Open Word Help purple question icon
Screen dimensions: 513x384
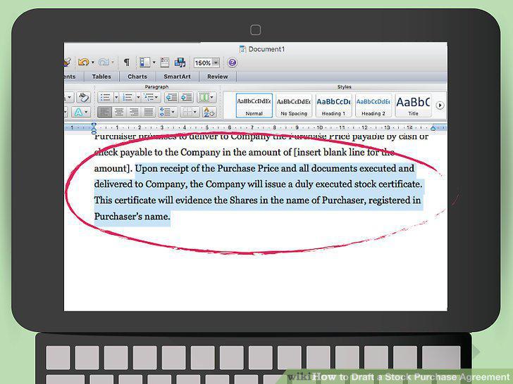coord(232,63)
